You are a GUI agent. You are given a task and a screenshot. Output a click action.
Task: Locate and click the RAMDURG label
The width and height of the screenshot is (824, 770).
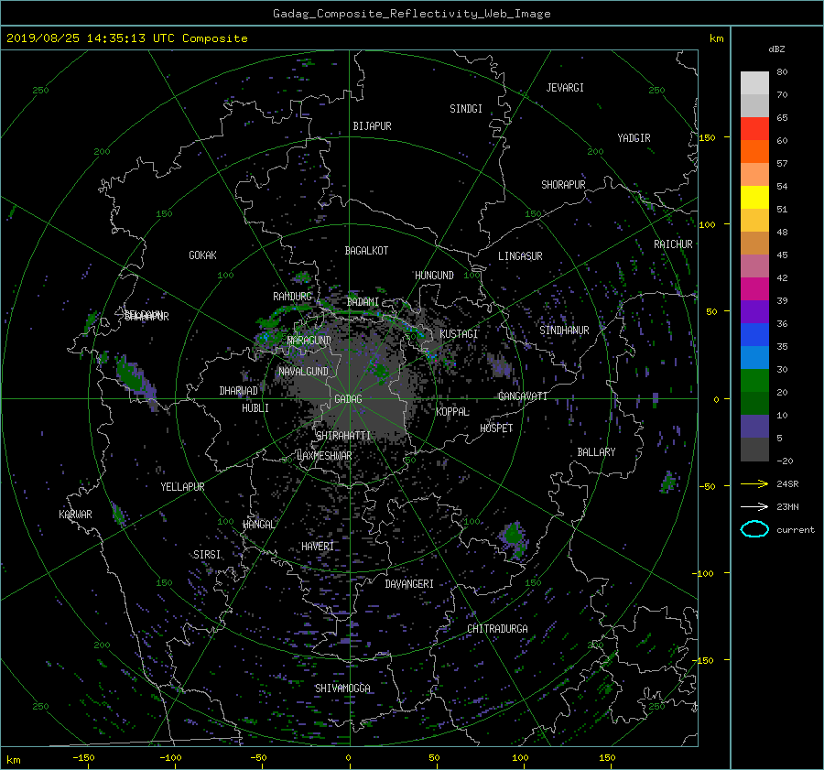coord(292,297)
